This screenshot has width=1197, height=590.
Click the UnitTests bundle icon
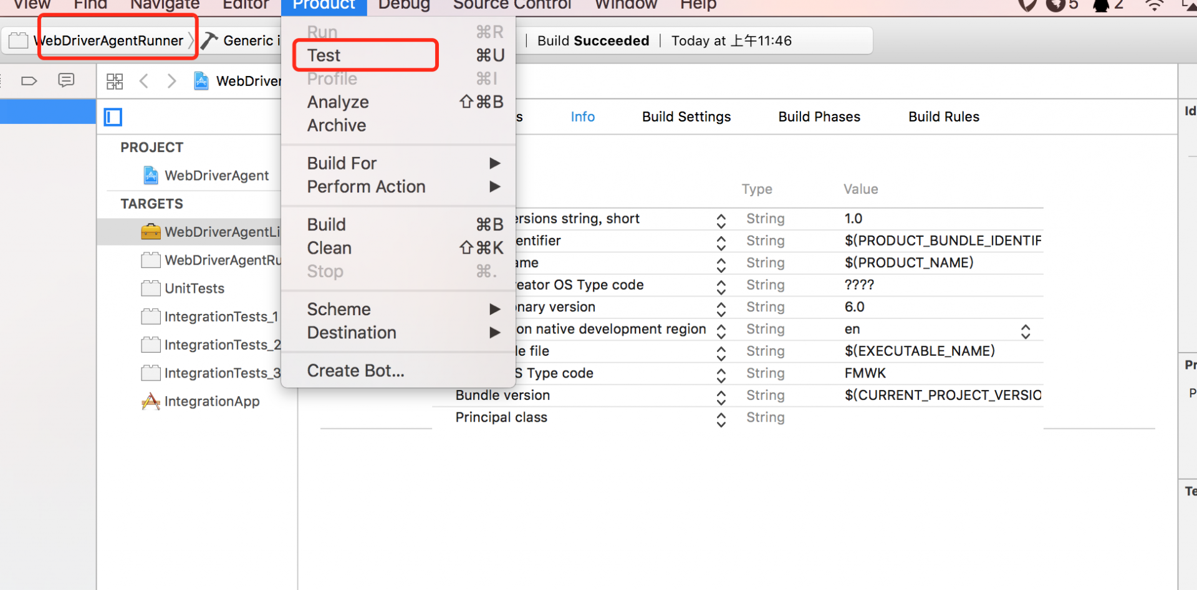pos(150,288)
